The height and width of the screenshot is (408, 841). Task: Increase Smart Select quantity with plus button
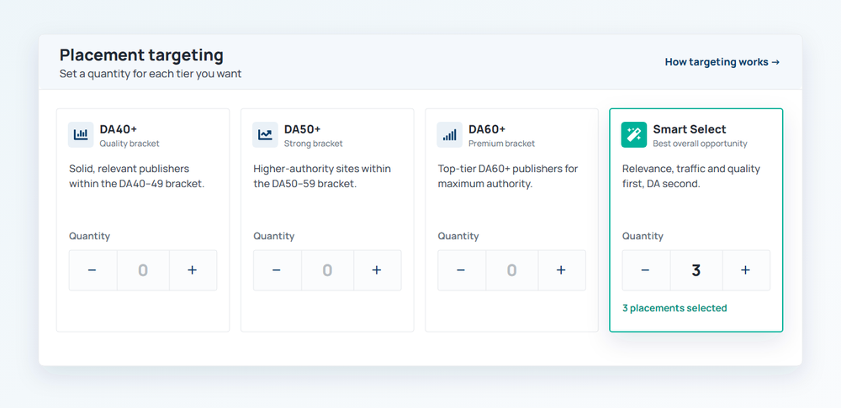point(746,270)
